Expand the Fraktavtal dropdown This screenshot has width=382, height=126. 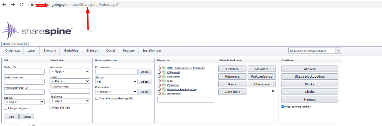[116, 92]
